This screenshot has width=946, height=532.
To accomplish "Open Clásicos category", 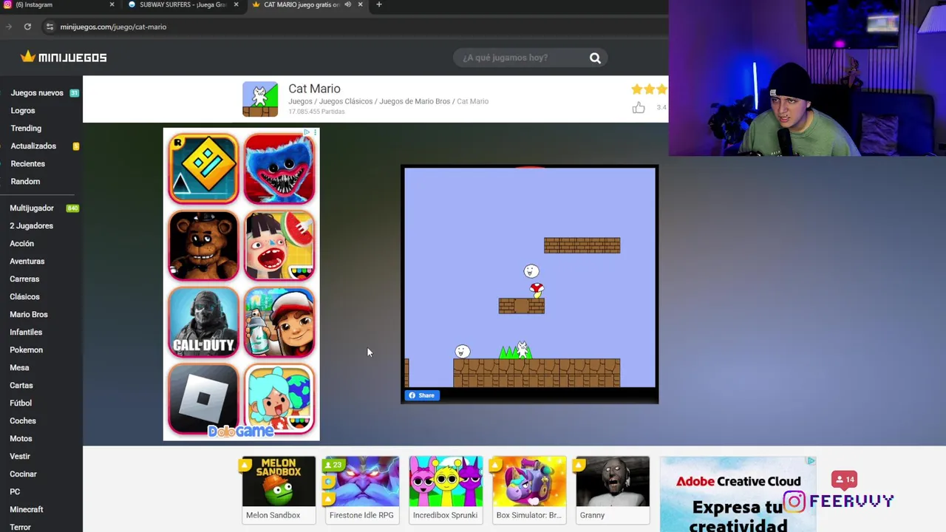I will click(24, 297).
